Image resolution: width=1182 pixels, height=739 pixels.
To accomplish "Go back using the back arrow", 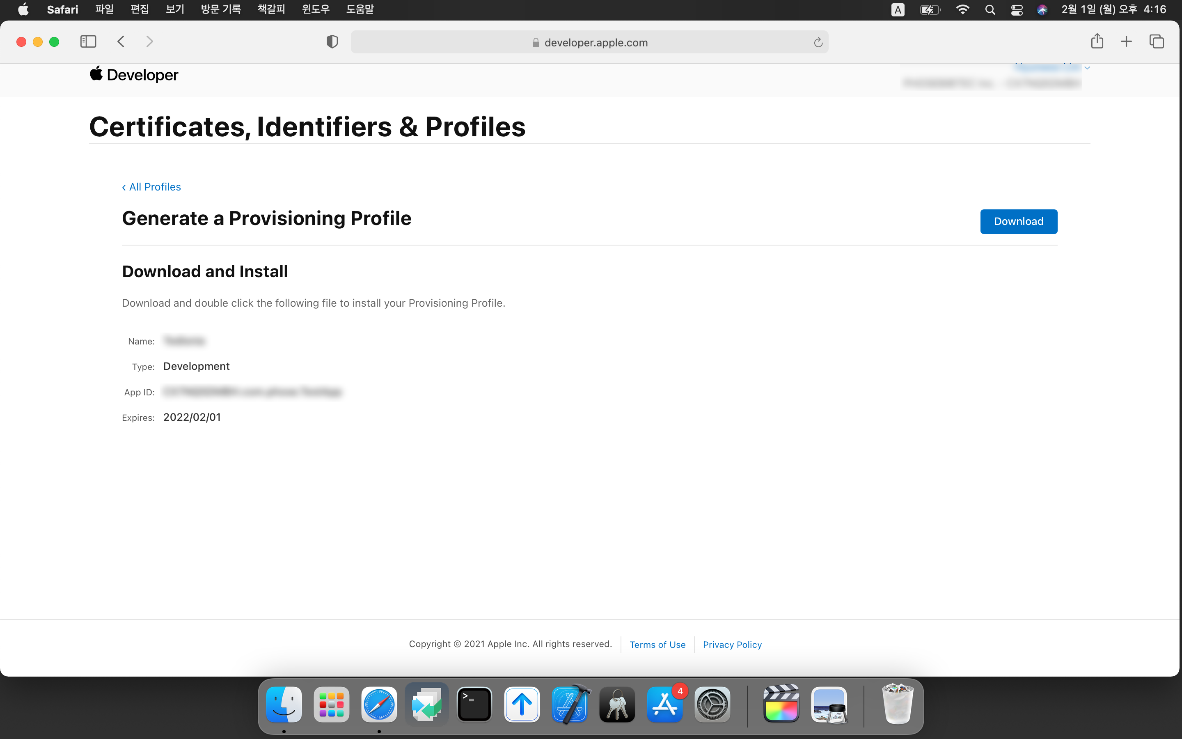I will (121, 41).
